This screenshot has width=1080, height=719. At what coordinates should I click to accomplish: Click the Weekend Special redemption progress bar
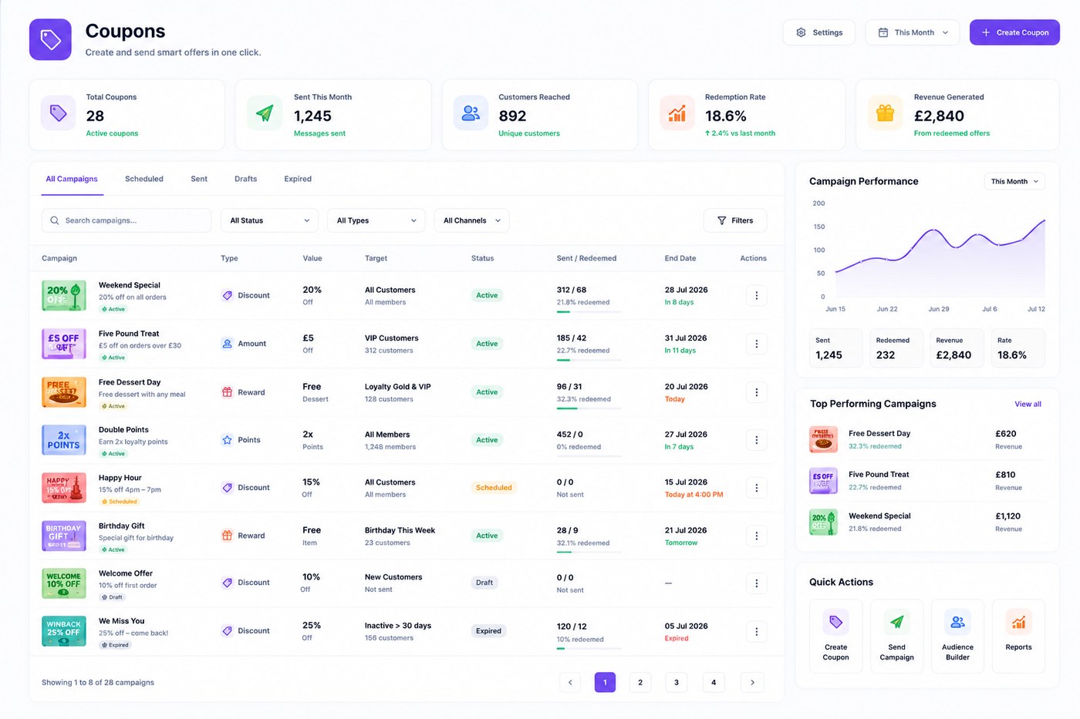[589, 312]
